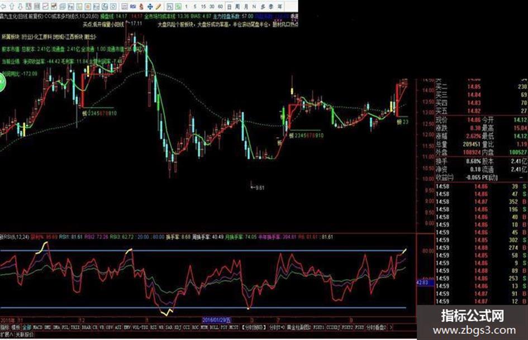Viewport: 528px width, 340px height.
Task: Click the RSI(6,12,24) indicator label
Action: (14, 237)
